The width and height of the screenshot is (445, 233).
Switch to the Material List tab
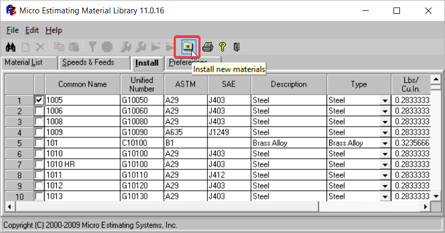point(29,63)
